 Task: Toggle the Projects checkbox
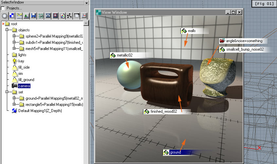[3, 8]
